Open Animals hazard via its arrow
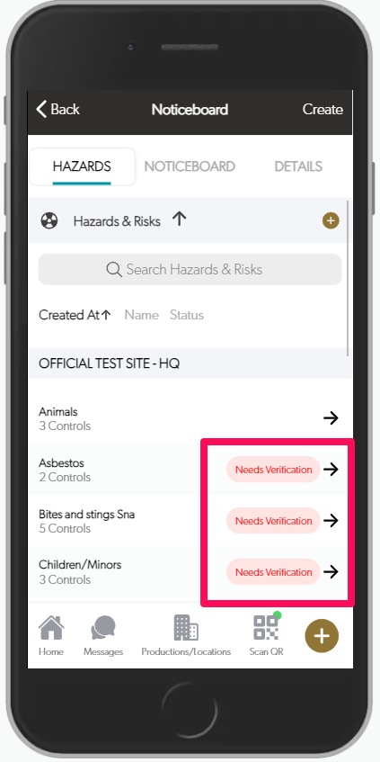The height and width of the screenshot is (762, 380). coord(331,418)
